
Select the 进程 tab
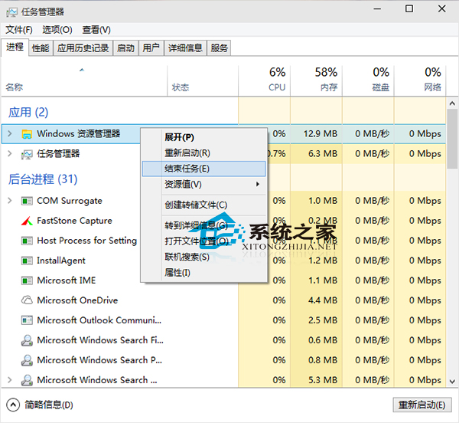(x=15, y=47)
